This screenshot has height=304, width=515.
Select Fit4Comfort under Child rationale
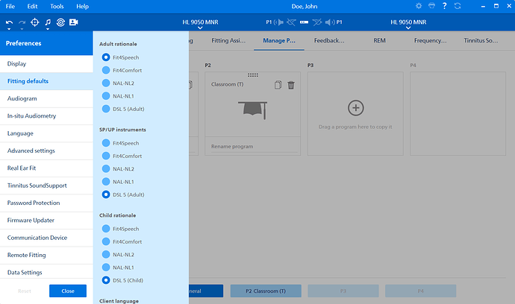pos(106,241)
